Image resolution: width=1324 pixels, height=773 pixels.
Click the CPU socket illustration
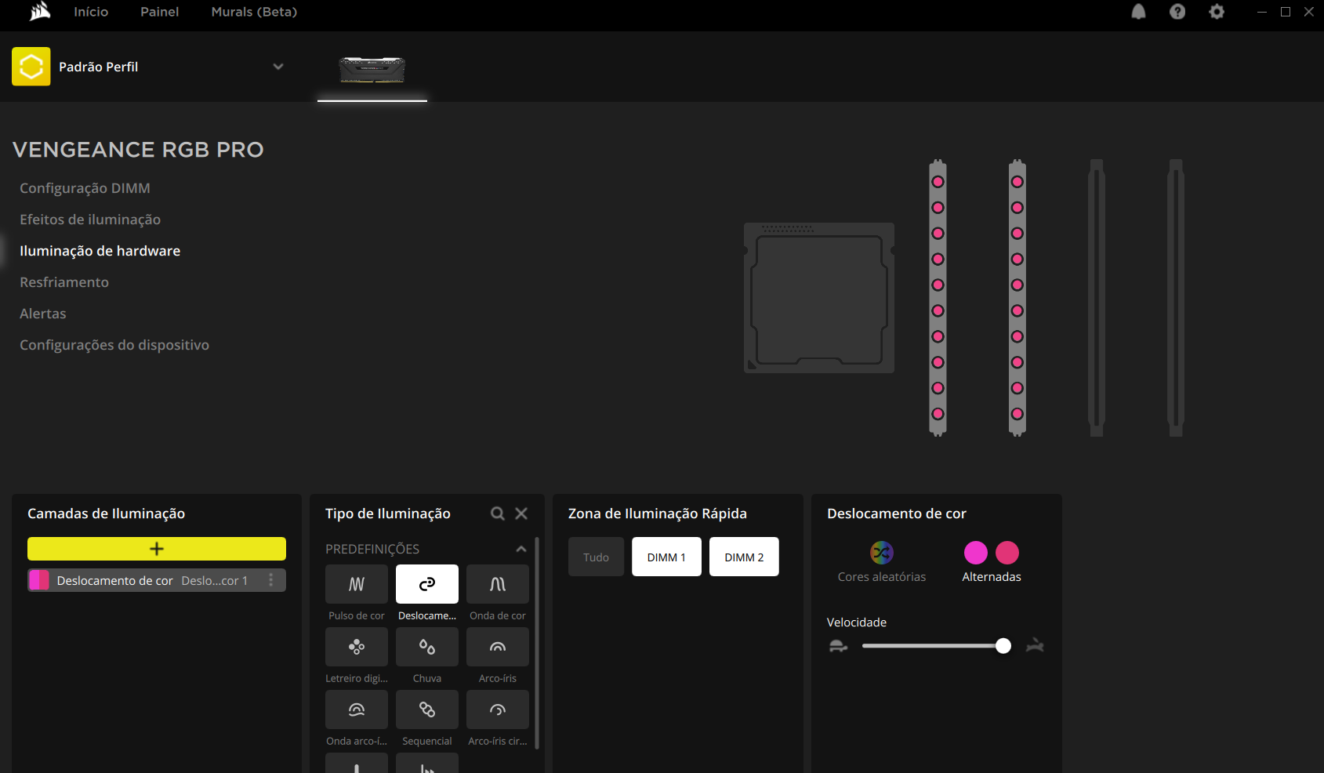[x=819, y=298]
